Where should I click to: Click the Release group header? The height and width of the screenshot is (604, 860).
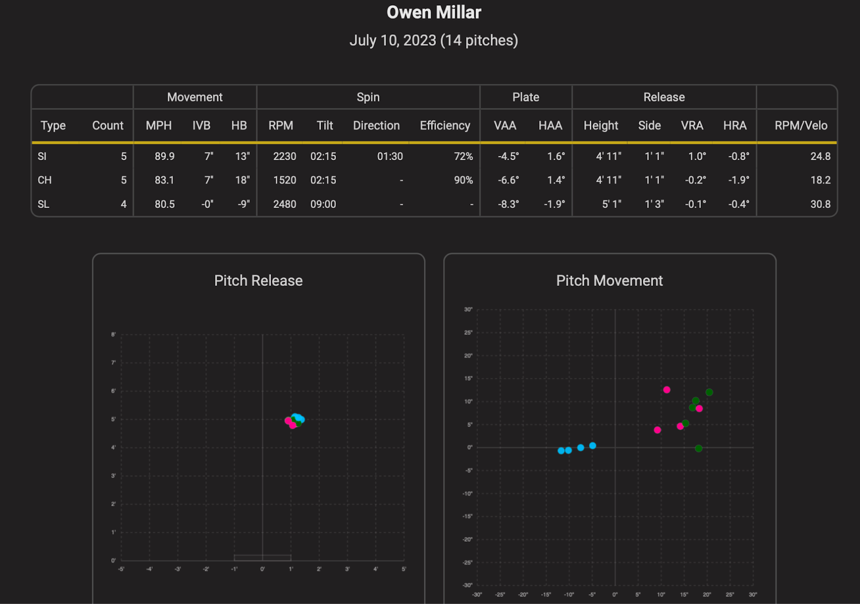click(664, 97)
